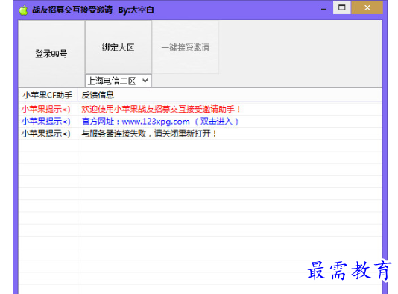398x294 pixels.
Task: Click the 小苹果CF助手 column header
Action: (x=48, y=96)
